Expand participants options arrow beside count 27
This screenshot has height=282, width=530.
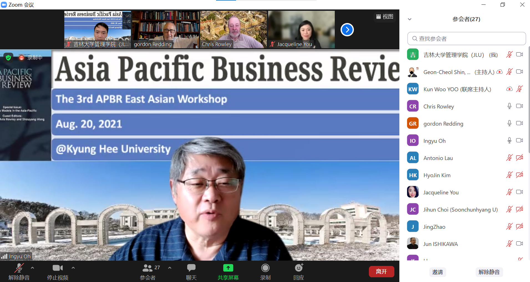tap(170, 268)
